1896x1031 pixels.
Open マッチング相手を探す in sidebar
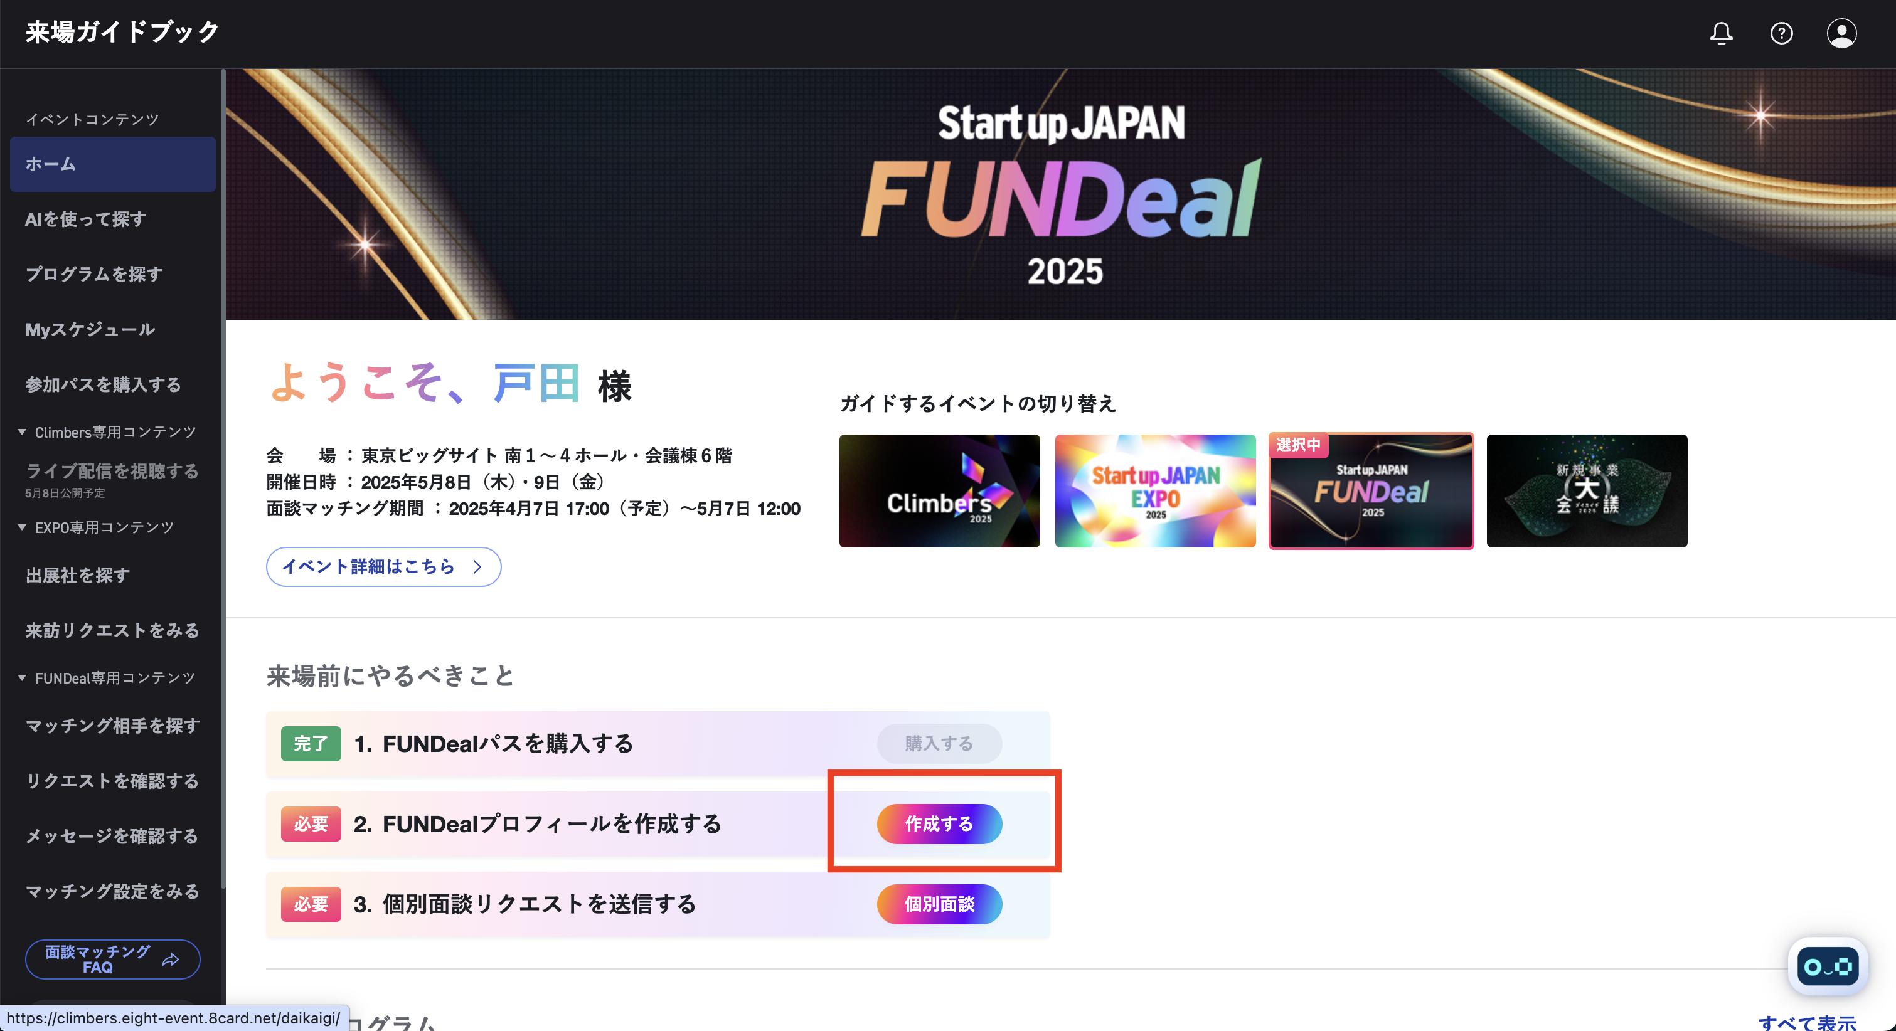point(112,726)
